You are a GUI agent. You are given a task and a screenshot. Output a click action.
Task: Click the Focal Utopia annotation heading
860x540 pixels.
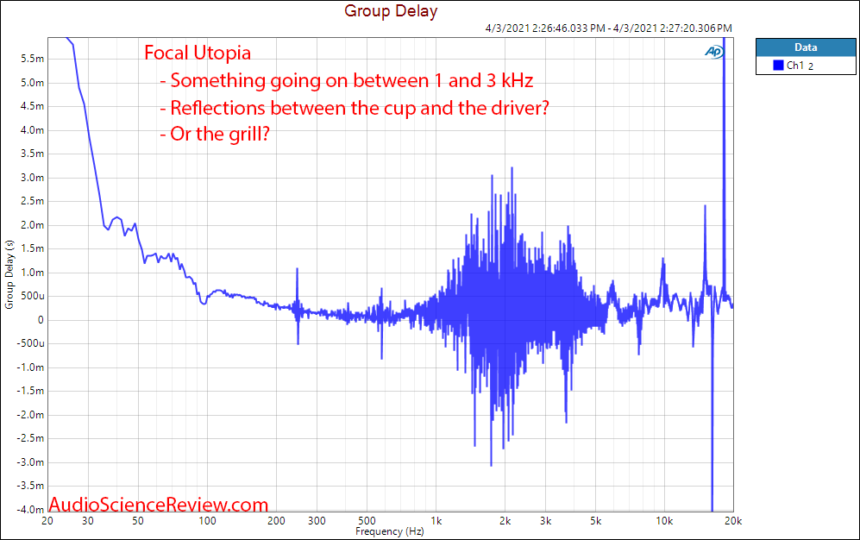point(198,53)
